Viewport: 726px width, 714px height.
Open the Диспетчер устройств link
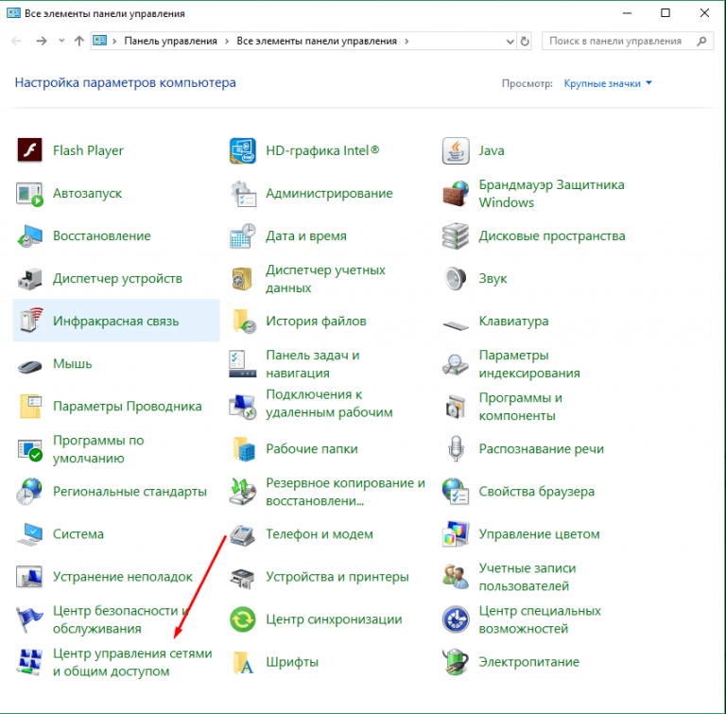[117, 279]
